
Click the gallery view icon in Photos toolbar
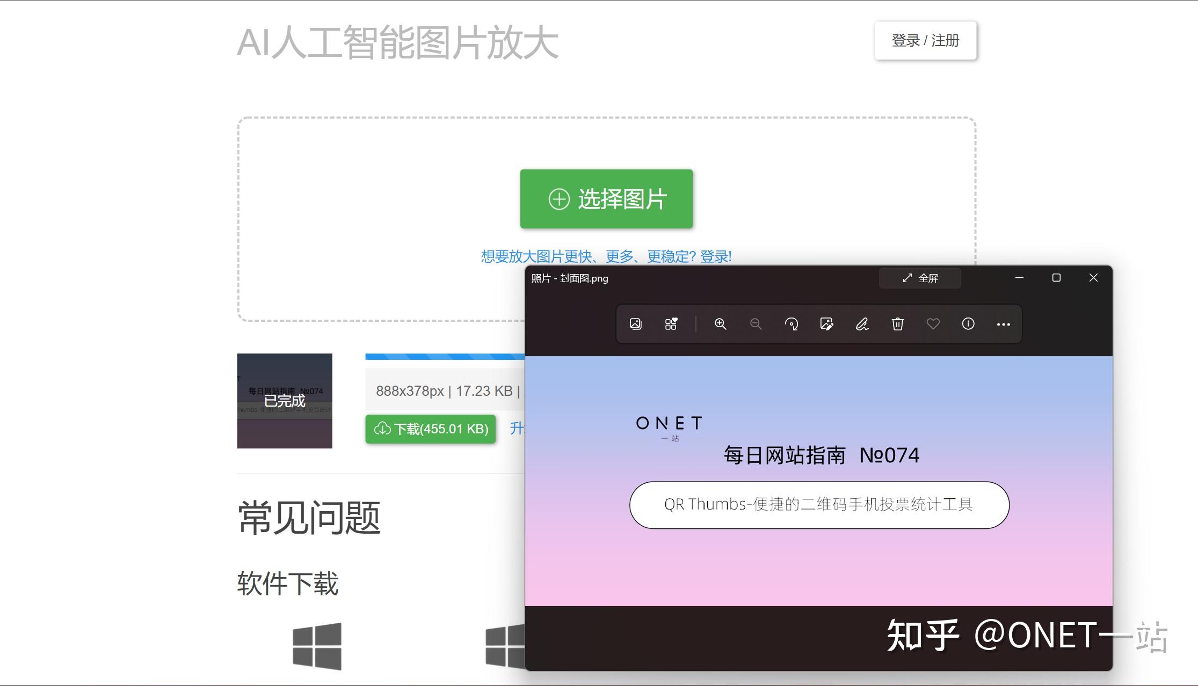[635, 324]
